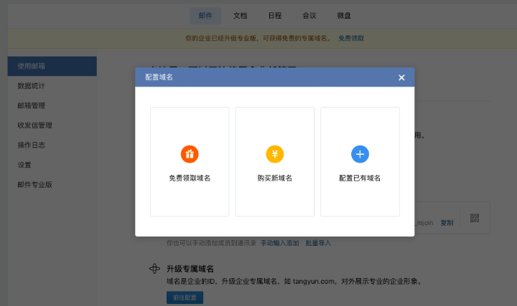Select 使用邮箱 in the sidebar

point(52,66)
